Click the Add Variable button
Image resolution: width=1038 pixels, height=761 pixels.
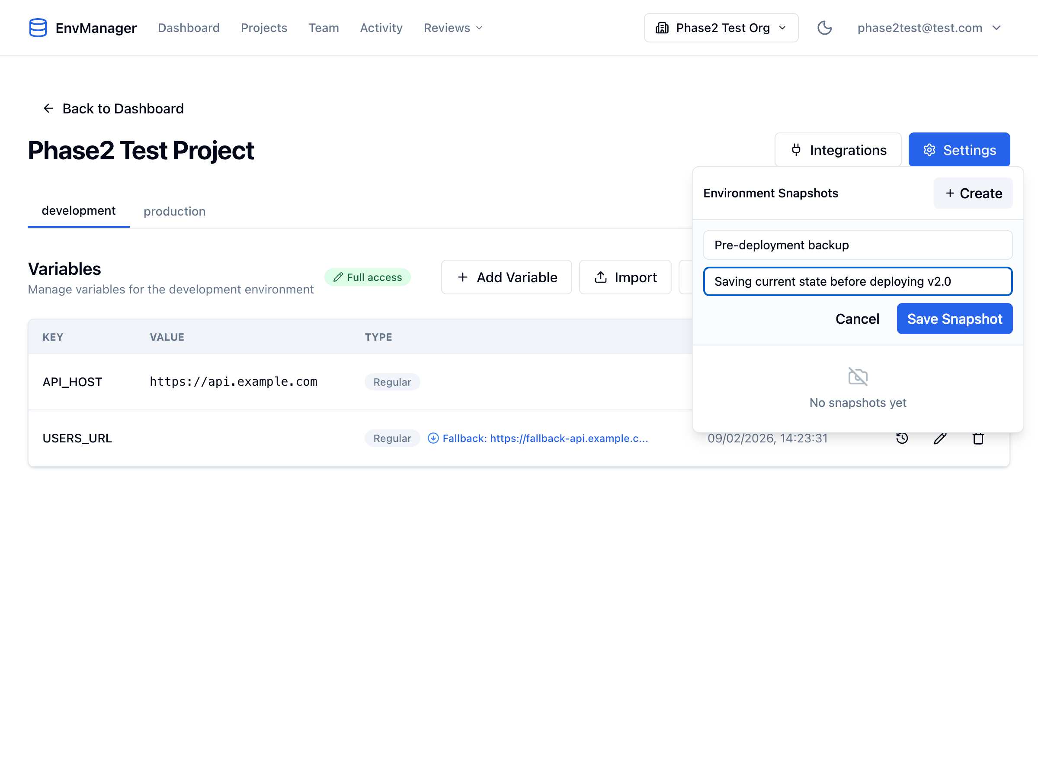point(506,277)
